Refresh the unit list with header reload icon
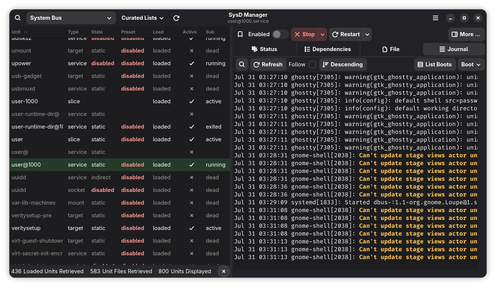This screenshot has height=287, width=496. point(176,18)
